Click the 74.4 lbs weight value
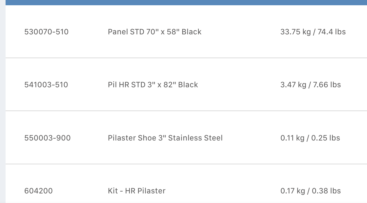This screenshot has height=203, width=367. pos(331,32)
